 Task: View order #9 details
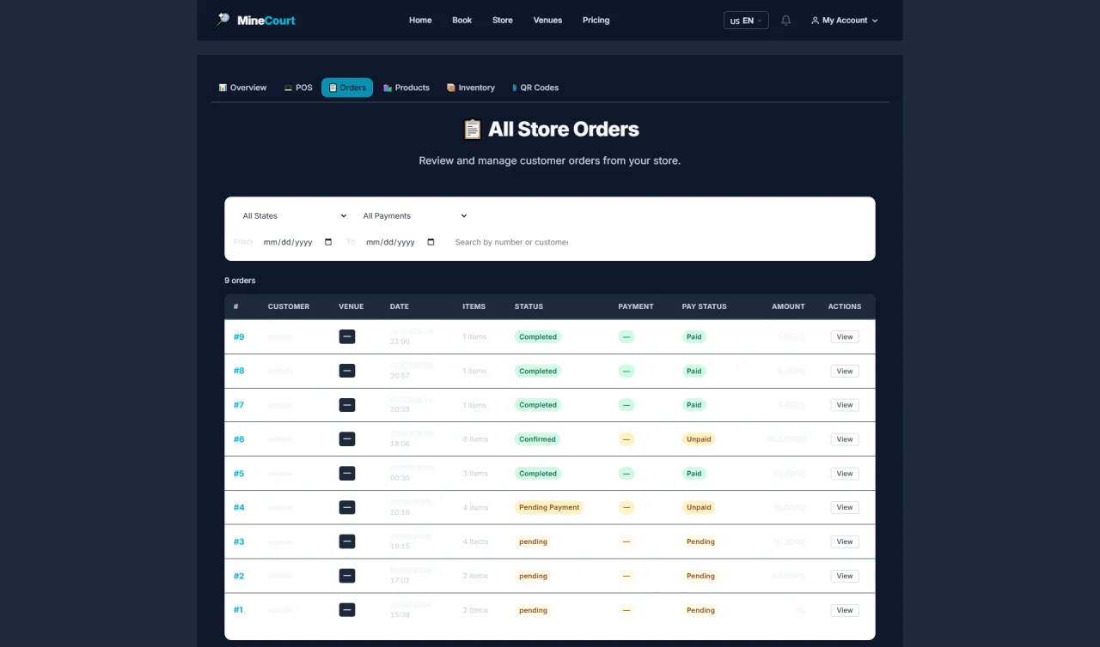tap(845, 337)
